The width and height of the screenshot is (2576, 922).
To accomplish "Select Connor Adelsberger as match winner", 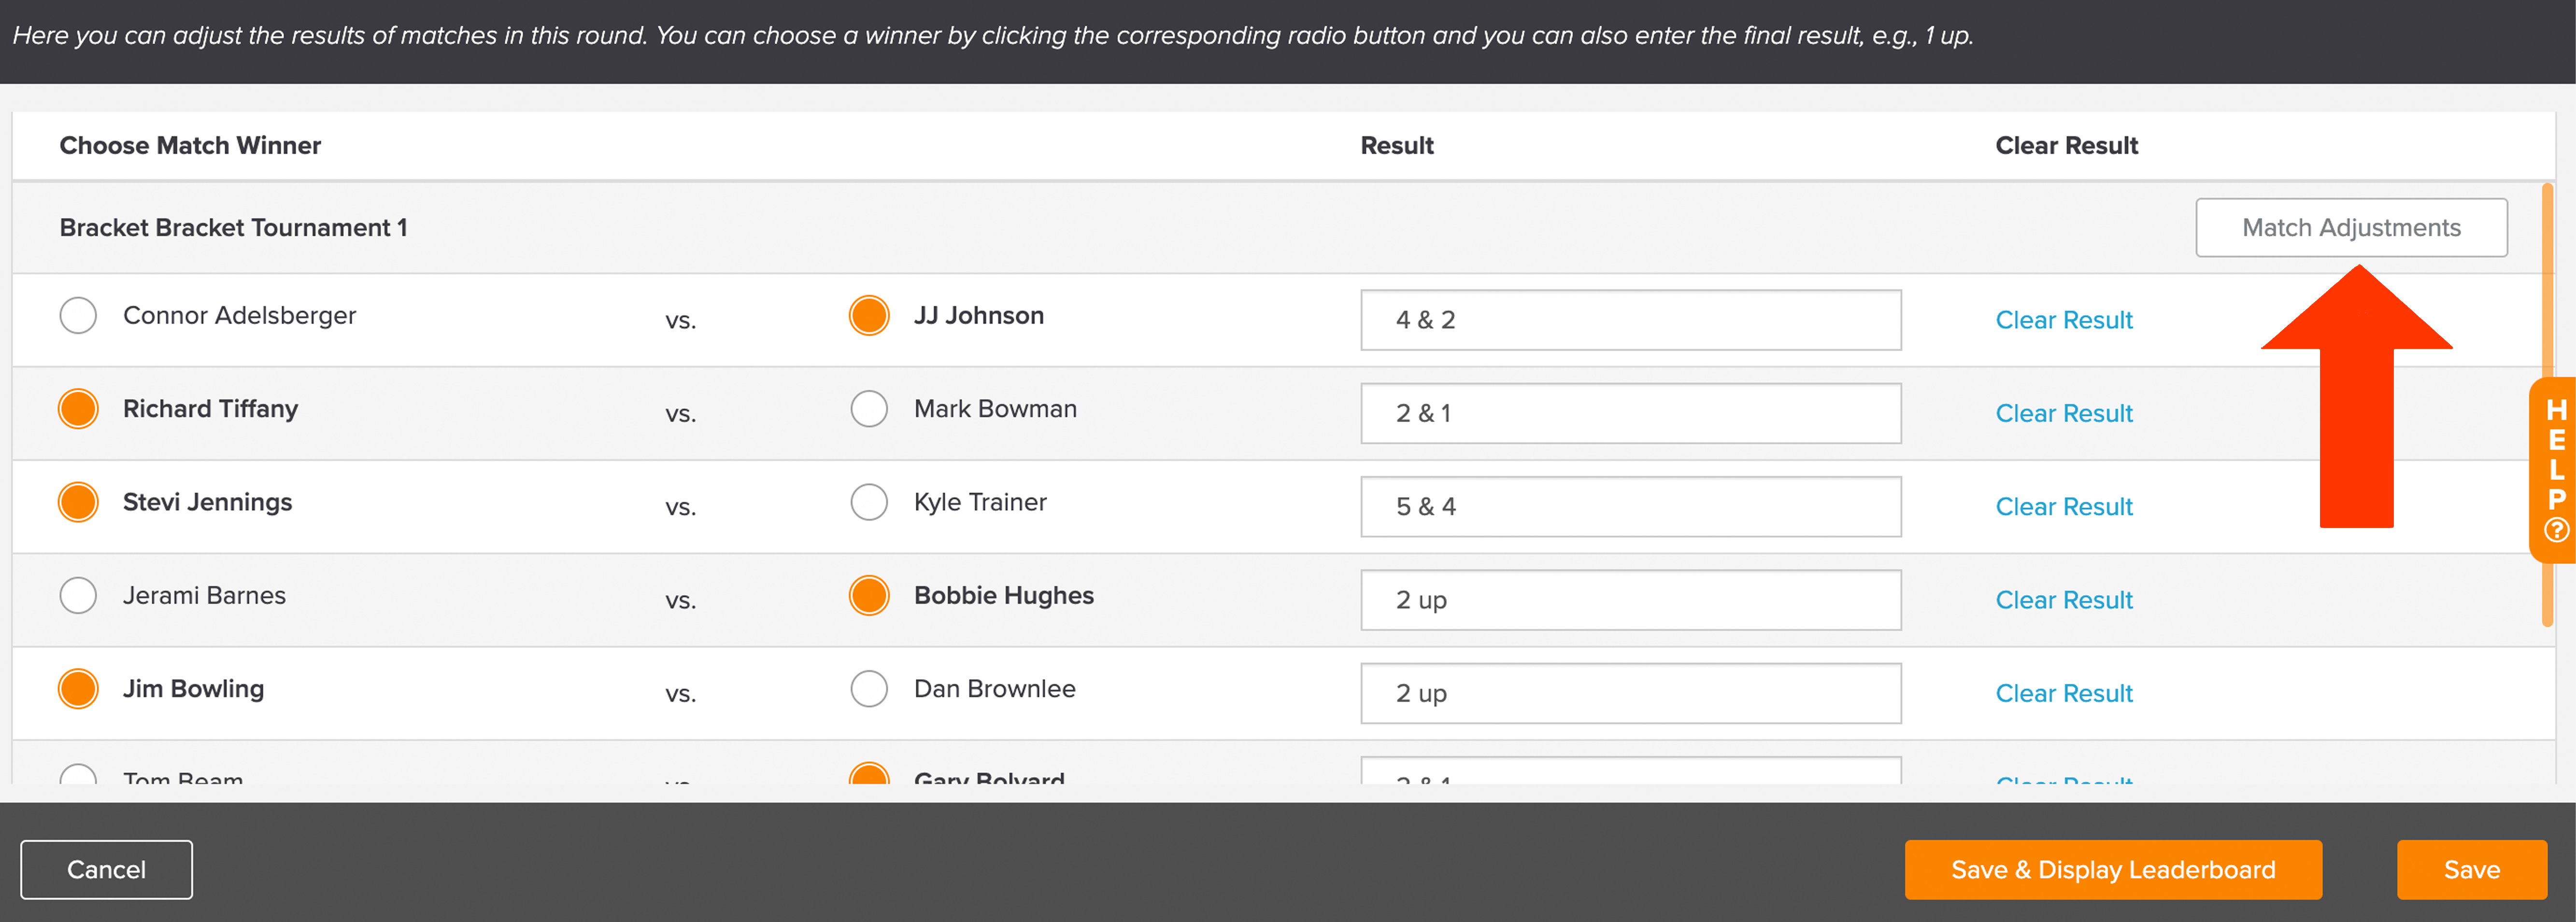I will [78, 316].
